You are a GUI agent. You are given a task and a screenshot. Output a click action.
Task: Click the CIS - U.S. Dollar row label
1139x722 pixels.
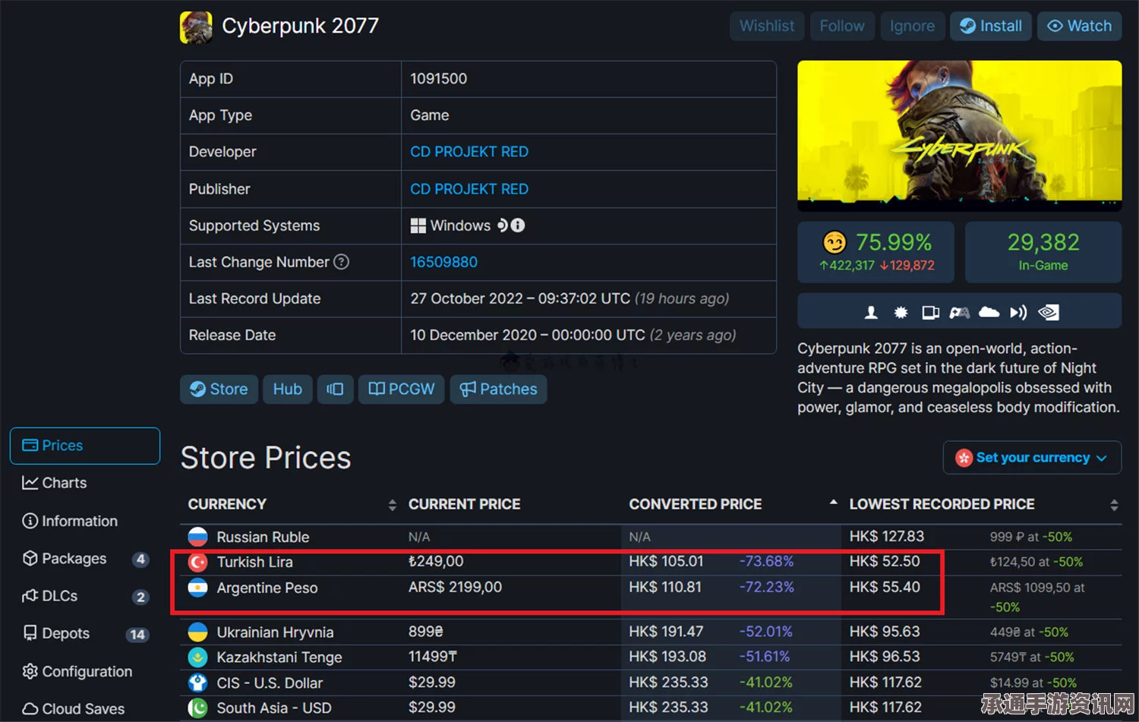point(270,683)
